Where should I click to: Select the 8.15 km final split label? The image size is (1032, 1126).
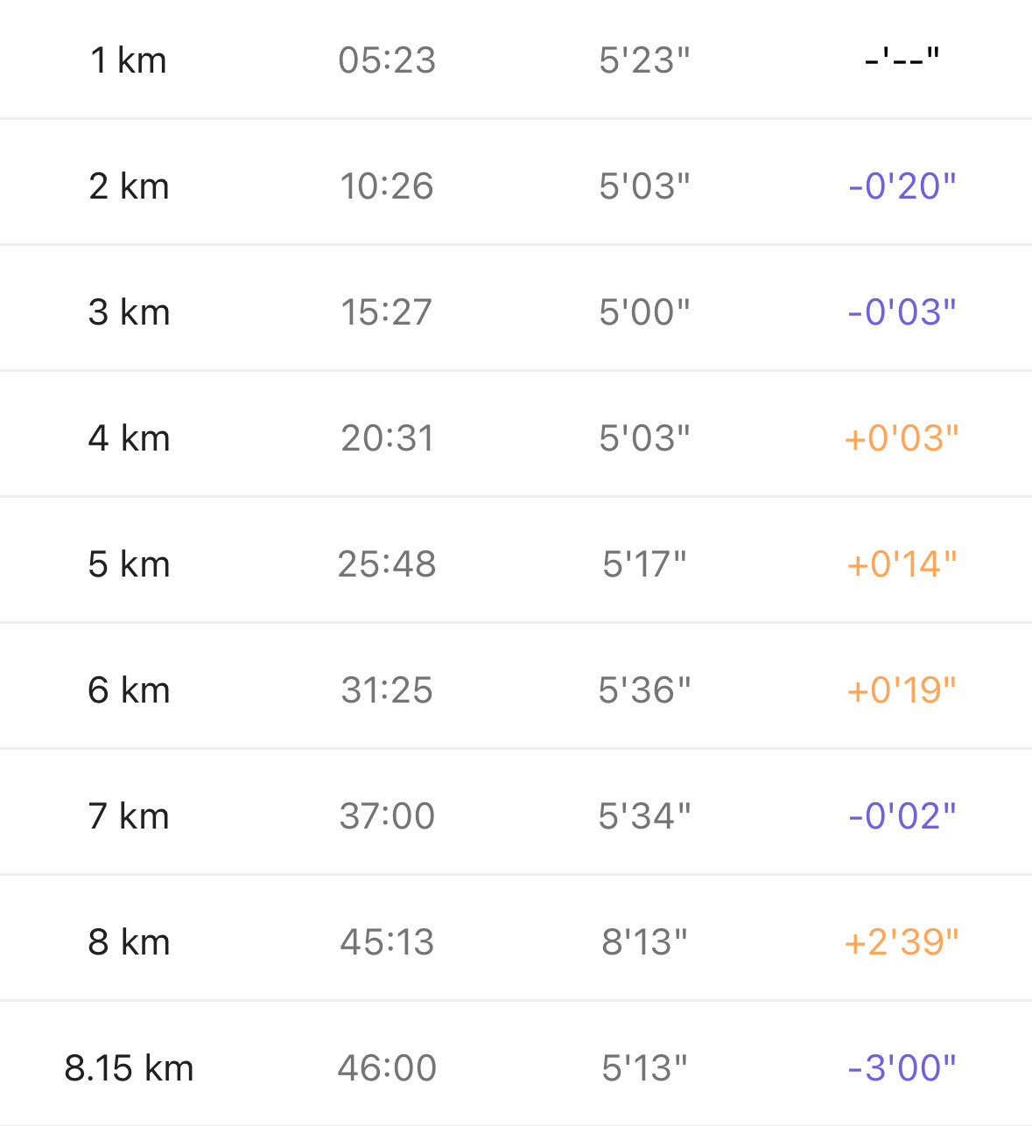point(129,1068)
